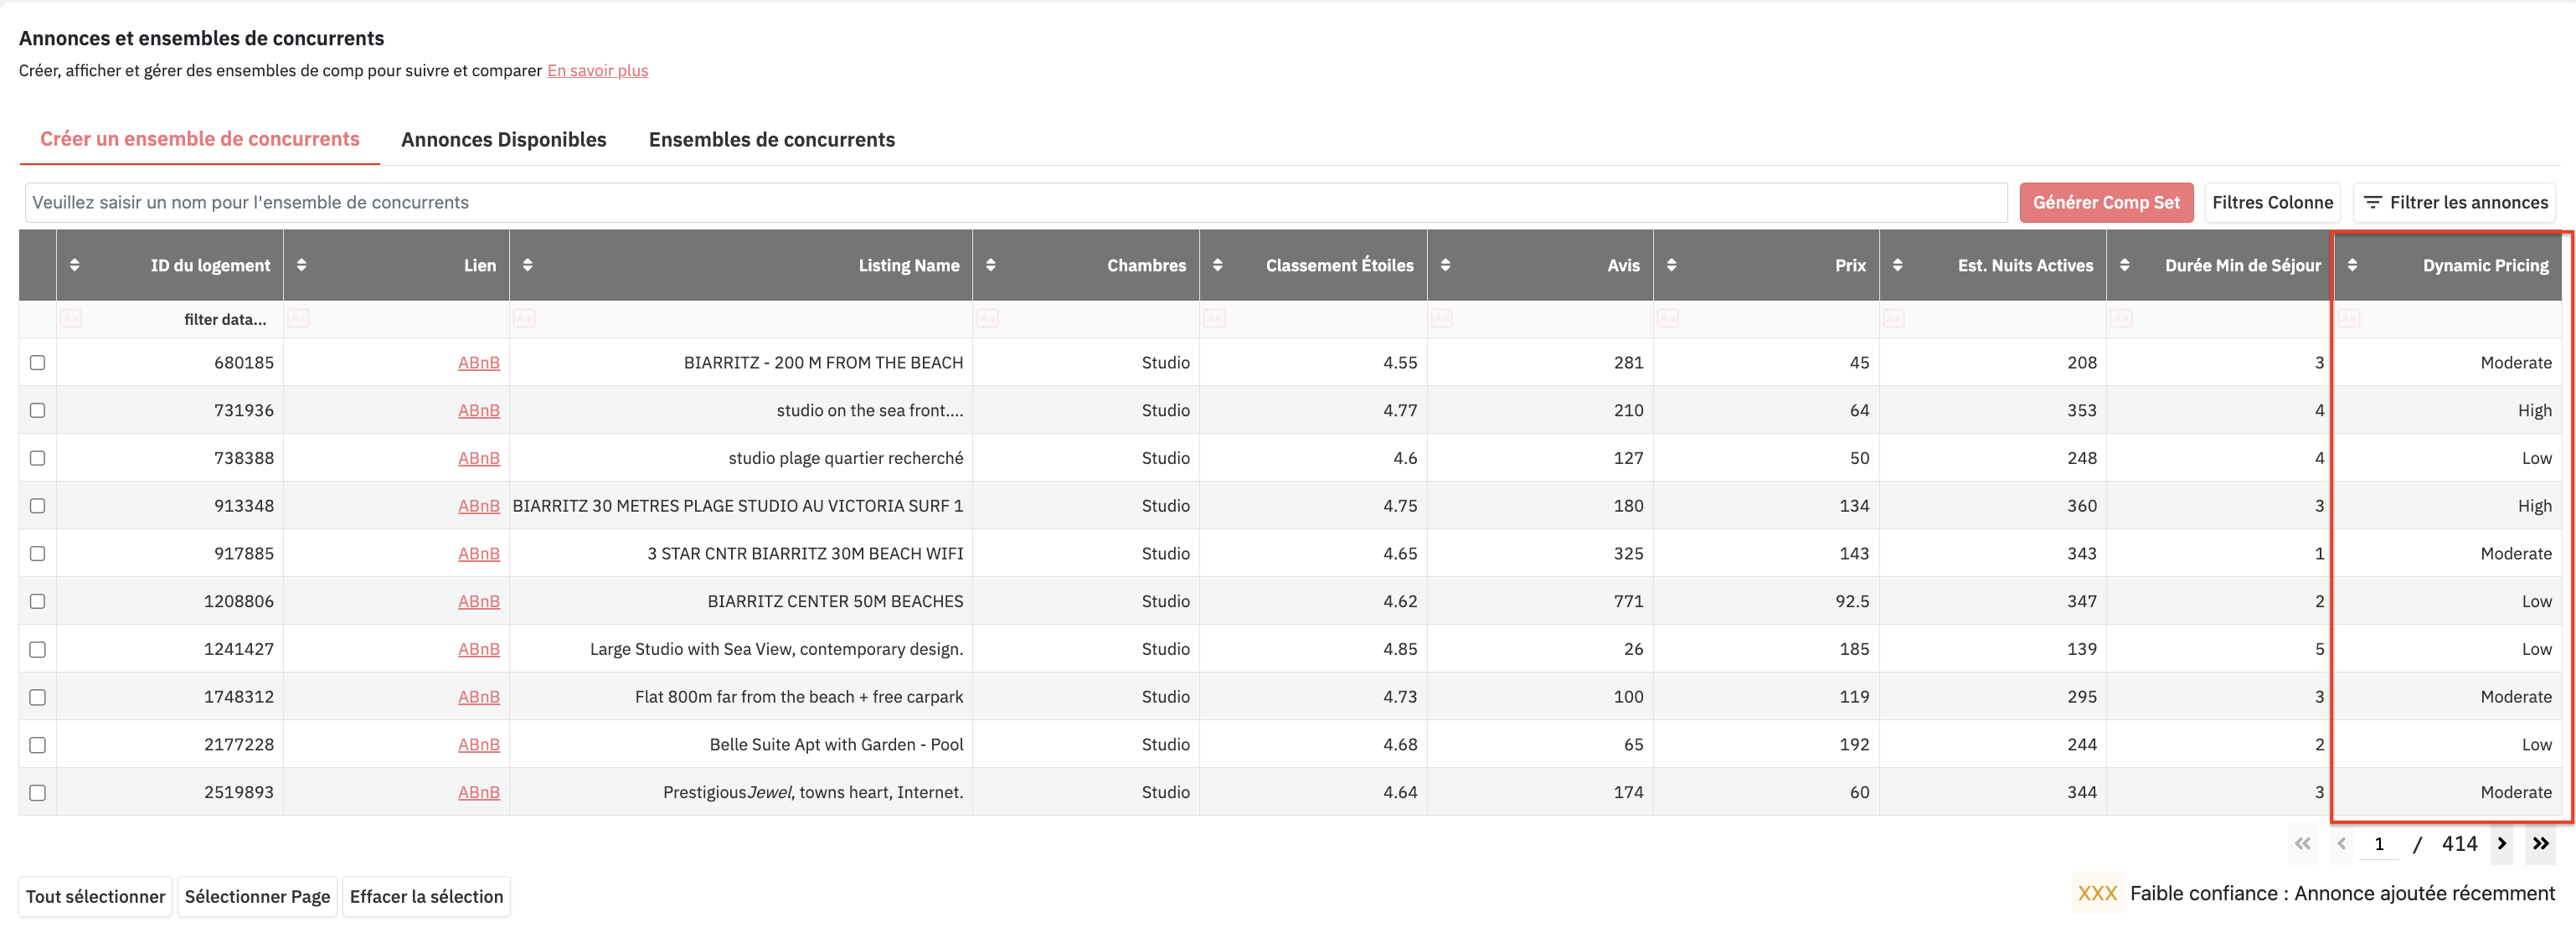Sort by Chambres column
2576x943 pixels.
pos(991,265)
